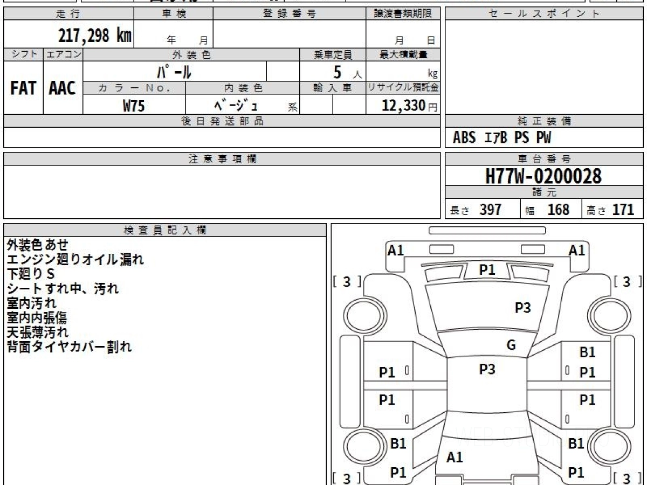Click the 登録番号 header cell

[290, 14]
